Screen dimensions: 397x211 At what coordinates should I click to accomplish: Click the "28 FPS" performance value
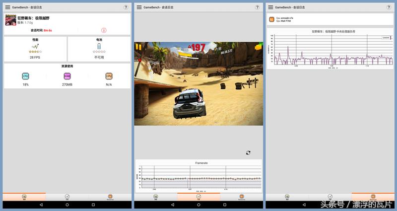(x=35, y=58)
